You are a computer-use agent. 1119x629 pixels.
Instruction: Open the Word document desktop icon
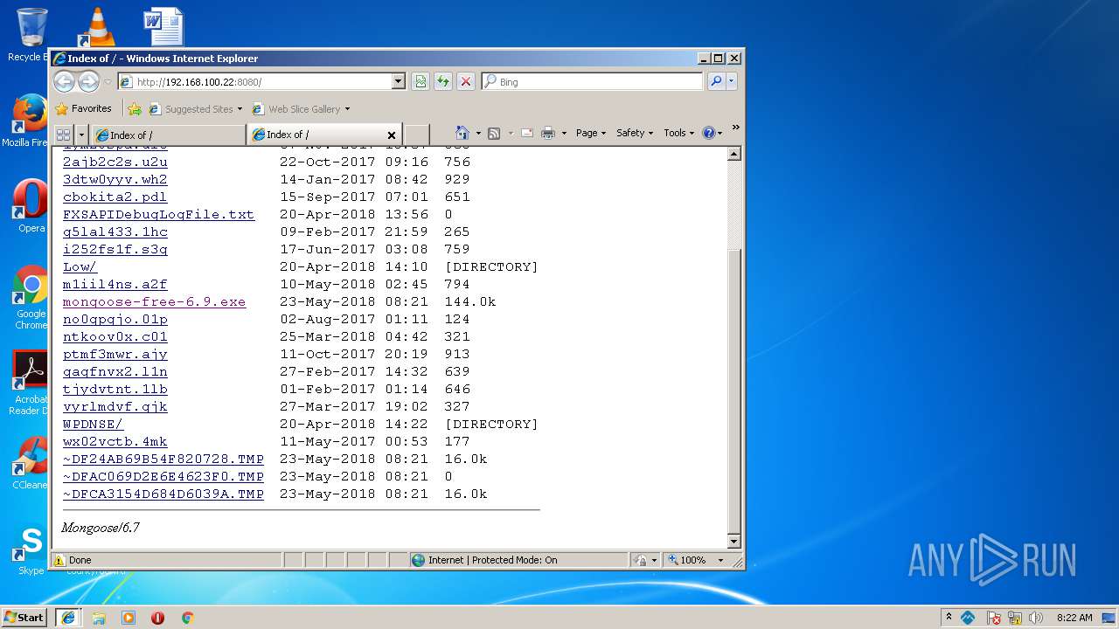164,26
